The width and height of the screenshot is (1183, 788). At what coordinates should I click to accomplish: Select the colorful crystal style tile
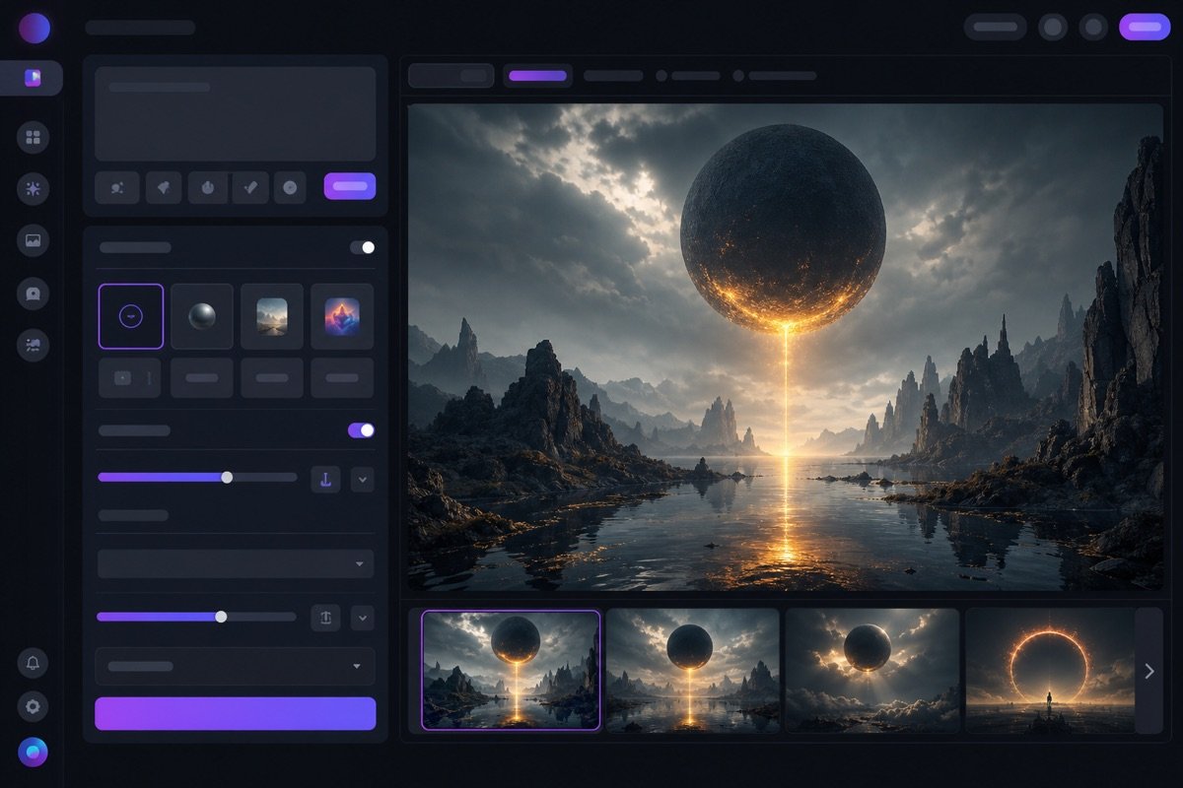342,316
